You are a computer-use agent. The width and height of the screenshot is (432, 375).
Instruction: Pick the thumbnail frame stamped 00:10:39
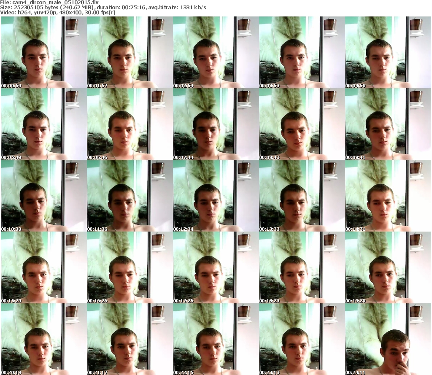point(43,196)
